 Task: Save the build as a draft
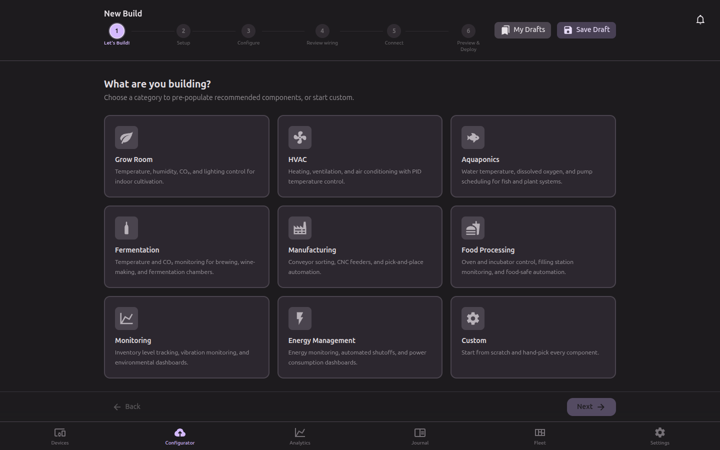coord(586,30)
